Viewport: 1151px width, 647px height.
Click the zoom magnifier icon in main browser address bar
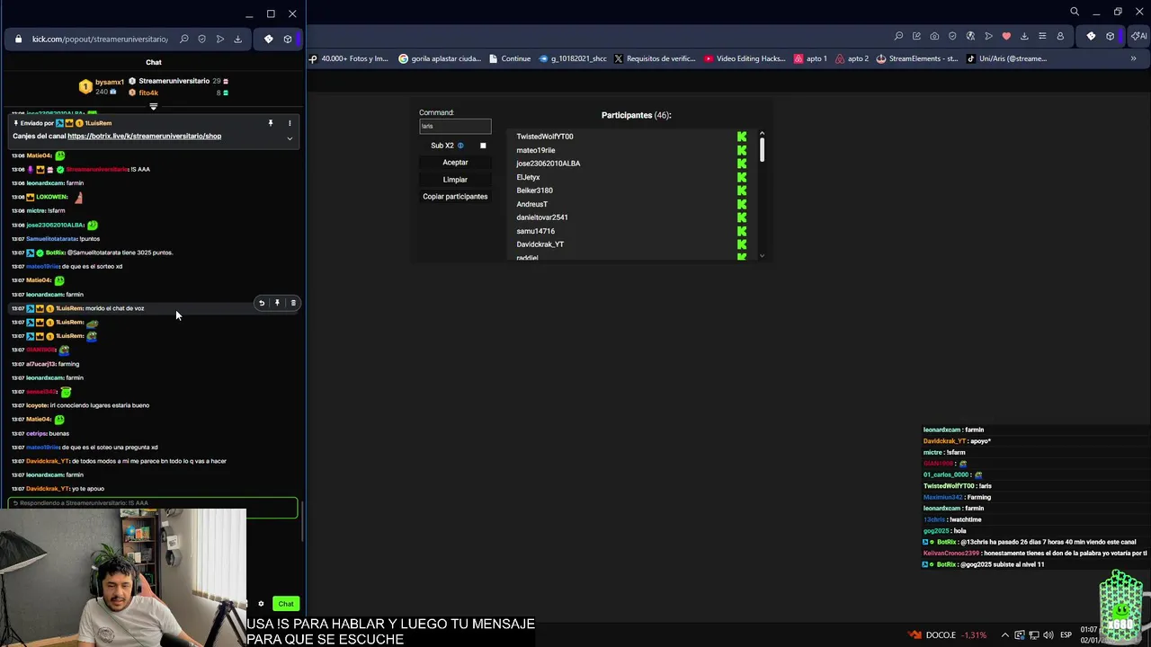(898, 36)
